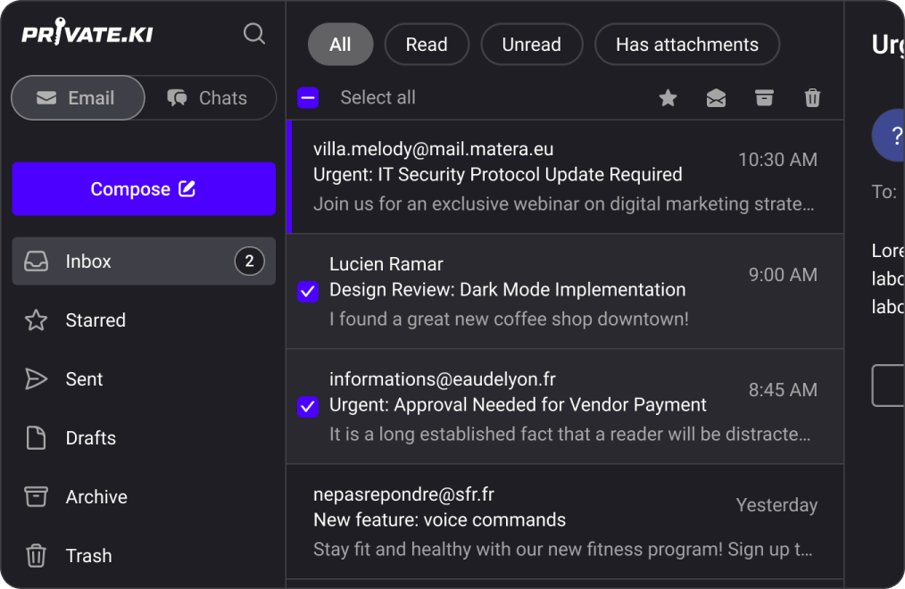The width and height of the screenshot is (905, 589).
Task: Show only Read emails
Action: pos(426,45)
